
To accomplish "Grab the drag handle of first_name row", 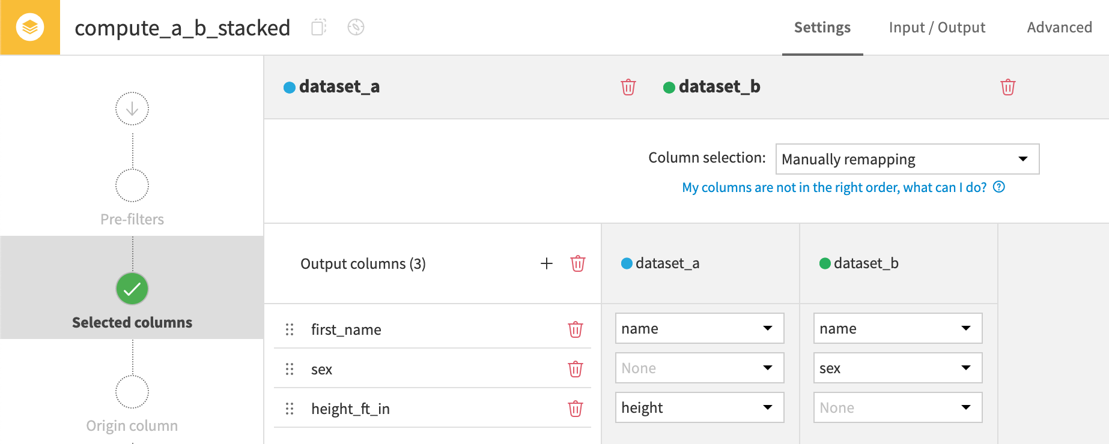I will pos(290,329).
